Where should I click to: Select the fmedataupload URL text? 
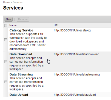click(75, 95)
